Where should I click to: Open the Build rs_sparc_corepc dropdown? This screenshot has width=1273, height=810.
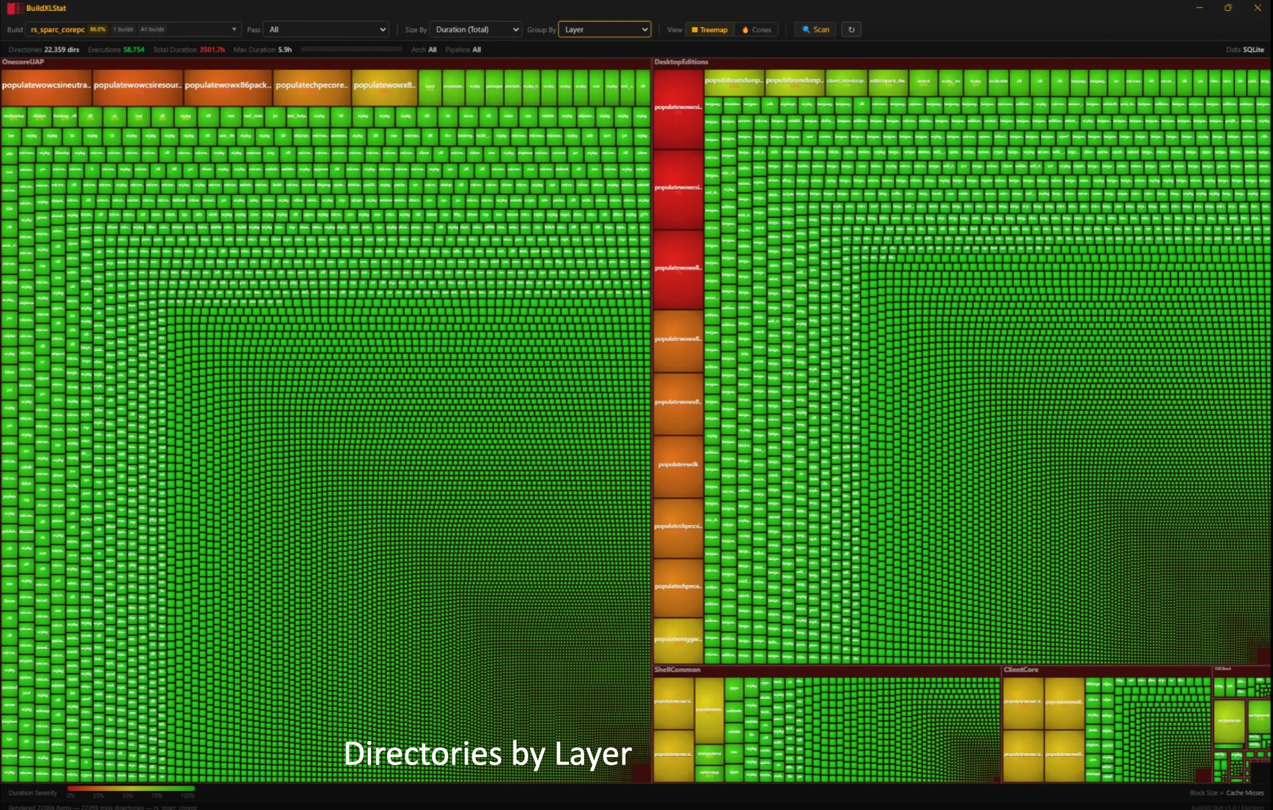133,30
